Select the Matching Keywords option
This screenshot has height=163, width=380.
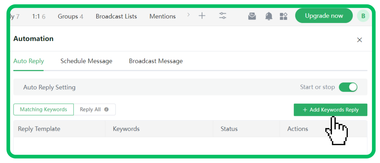click(44, 109)
